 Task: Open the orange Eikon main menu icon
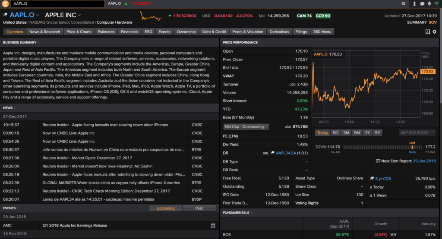pos(5,3)
